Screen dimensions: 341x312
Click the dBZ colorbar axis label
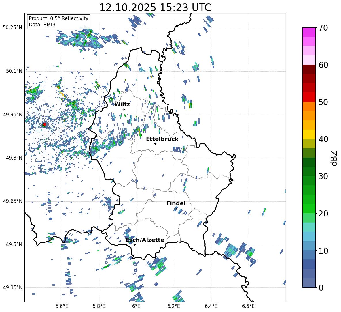pyautogui.click(x=334, y=158)
